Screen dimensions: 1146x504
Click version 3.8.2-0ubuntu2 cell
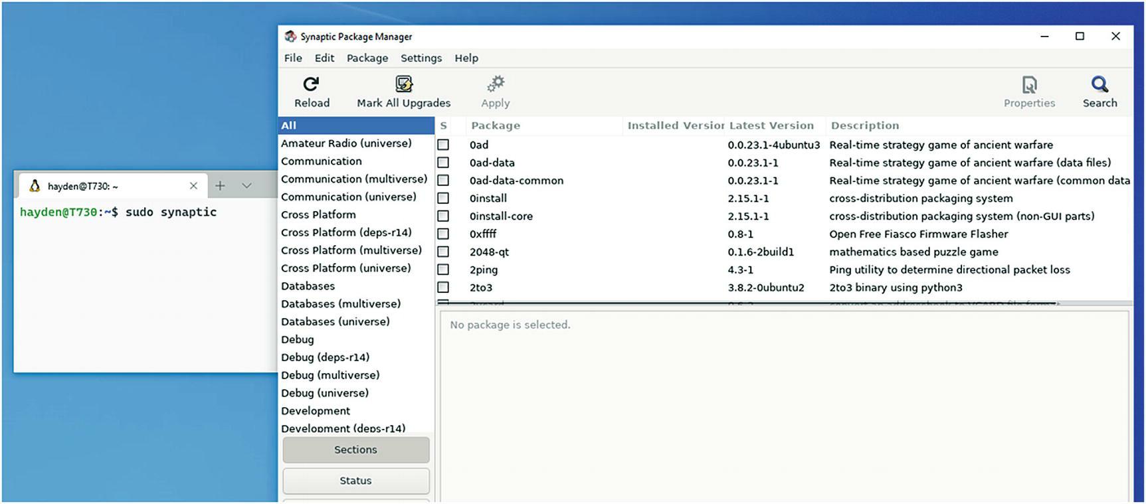[x=766, y=288]
